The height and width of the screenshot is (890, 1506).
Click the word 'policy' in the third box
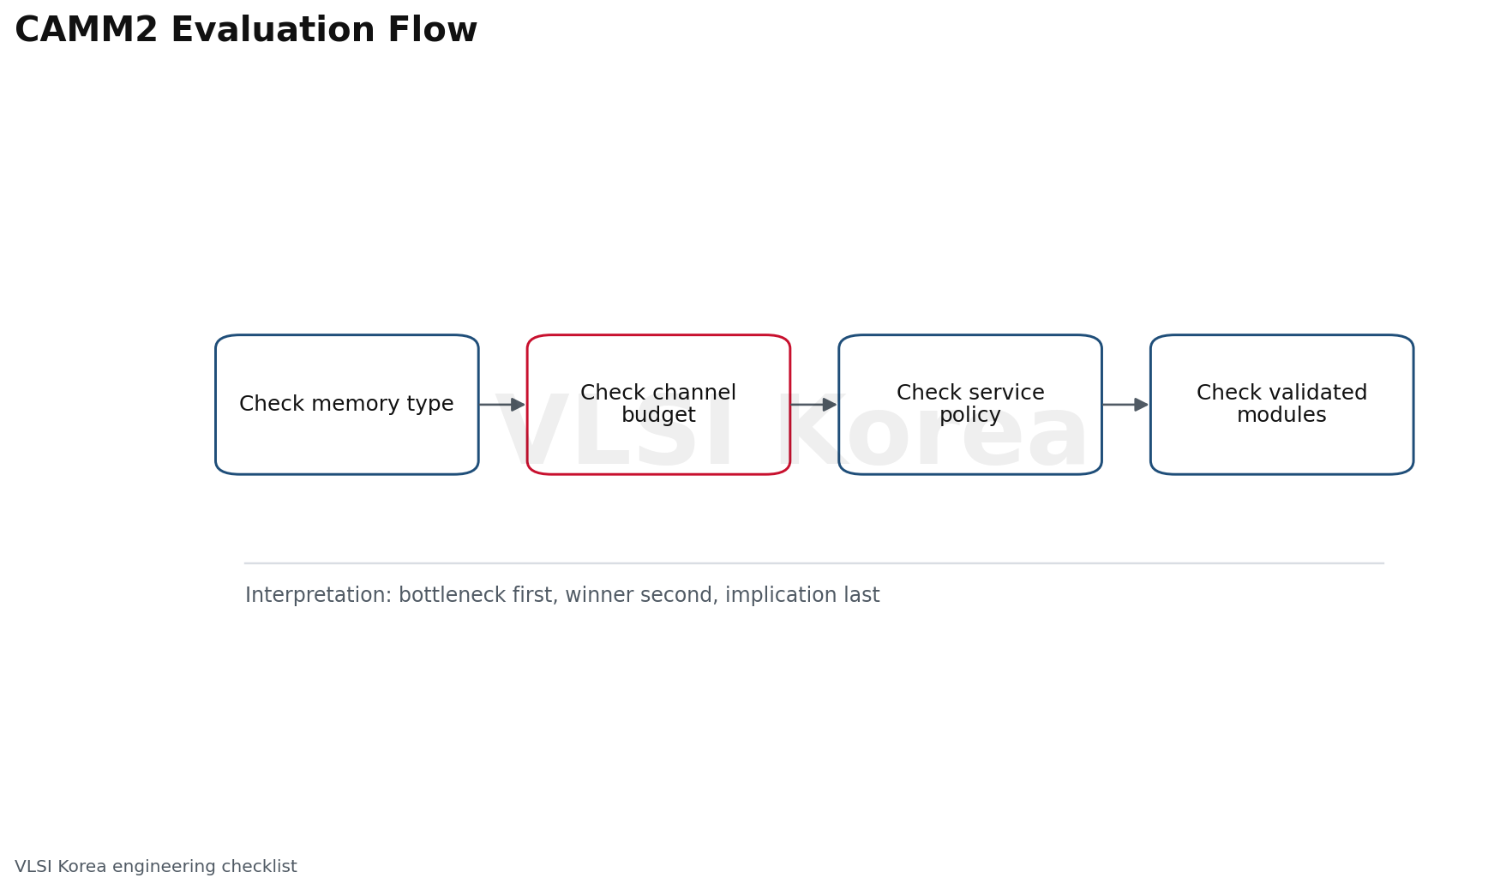(970, 416)
